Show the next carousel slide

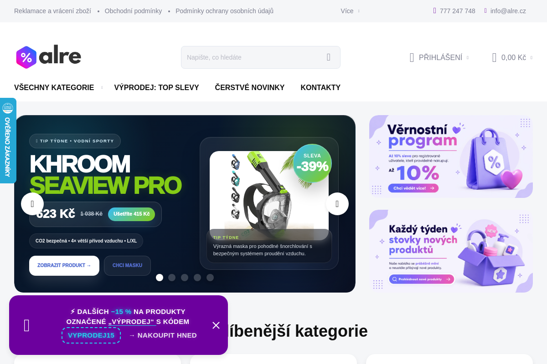[x=337, y=204]
